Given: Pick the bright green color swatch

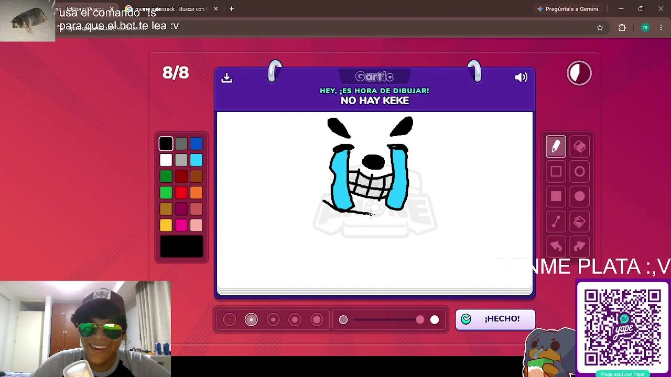Looking at the screenshot, I should tap(166, 193).
